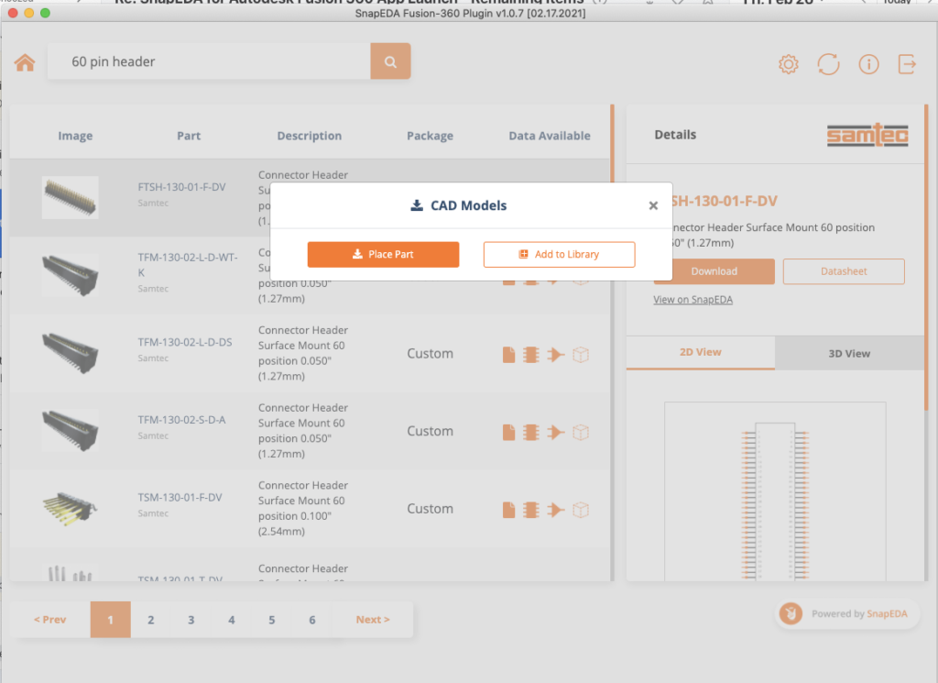Go to the previous page with Prev
The width and height of the screenshot is (938, 683).
50,620
